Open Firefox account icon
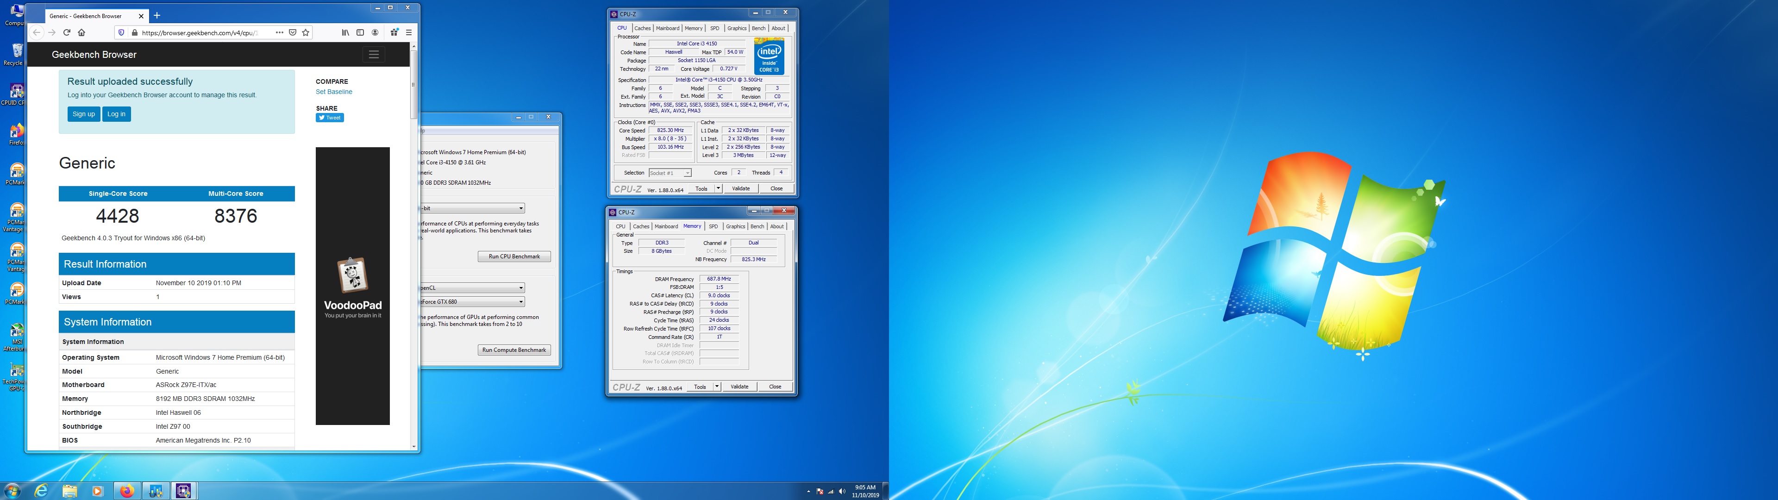 coord(375,32)
